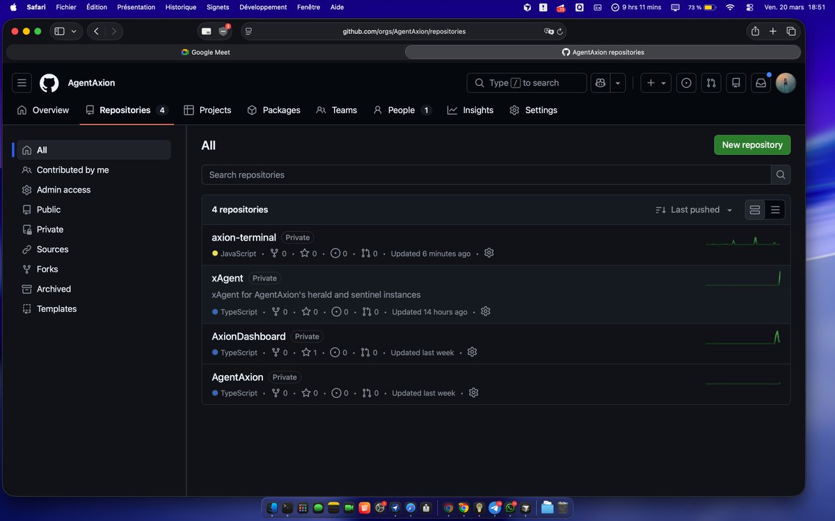Open the AxionDashboard repository link
The height and width of the screenshot is (521, 835).
coord(248,336)
